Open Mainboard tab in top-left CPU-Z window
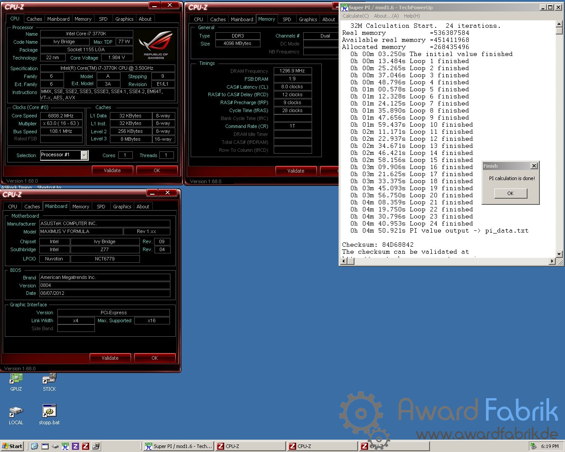The height and width of the screenshot is (452, 565). (58, 19)
